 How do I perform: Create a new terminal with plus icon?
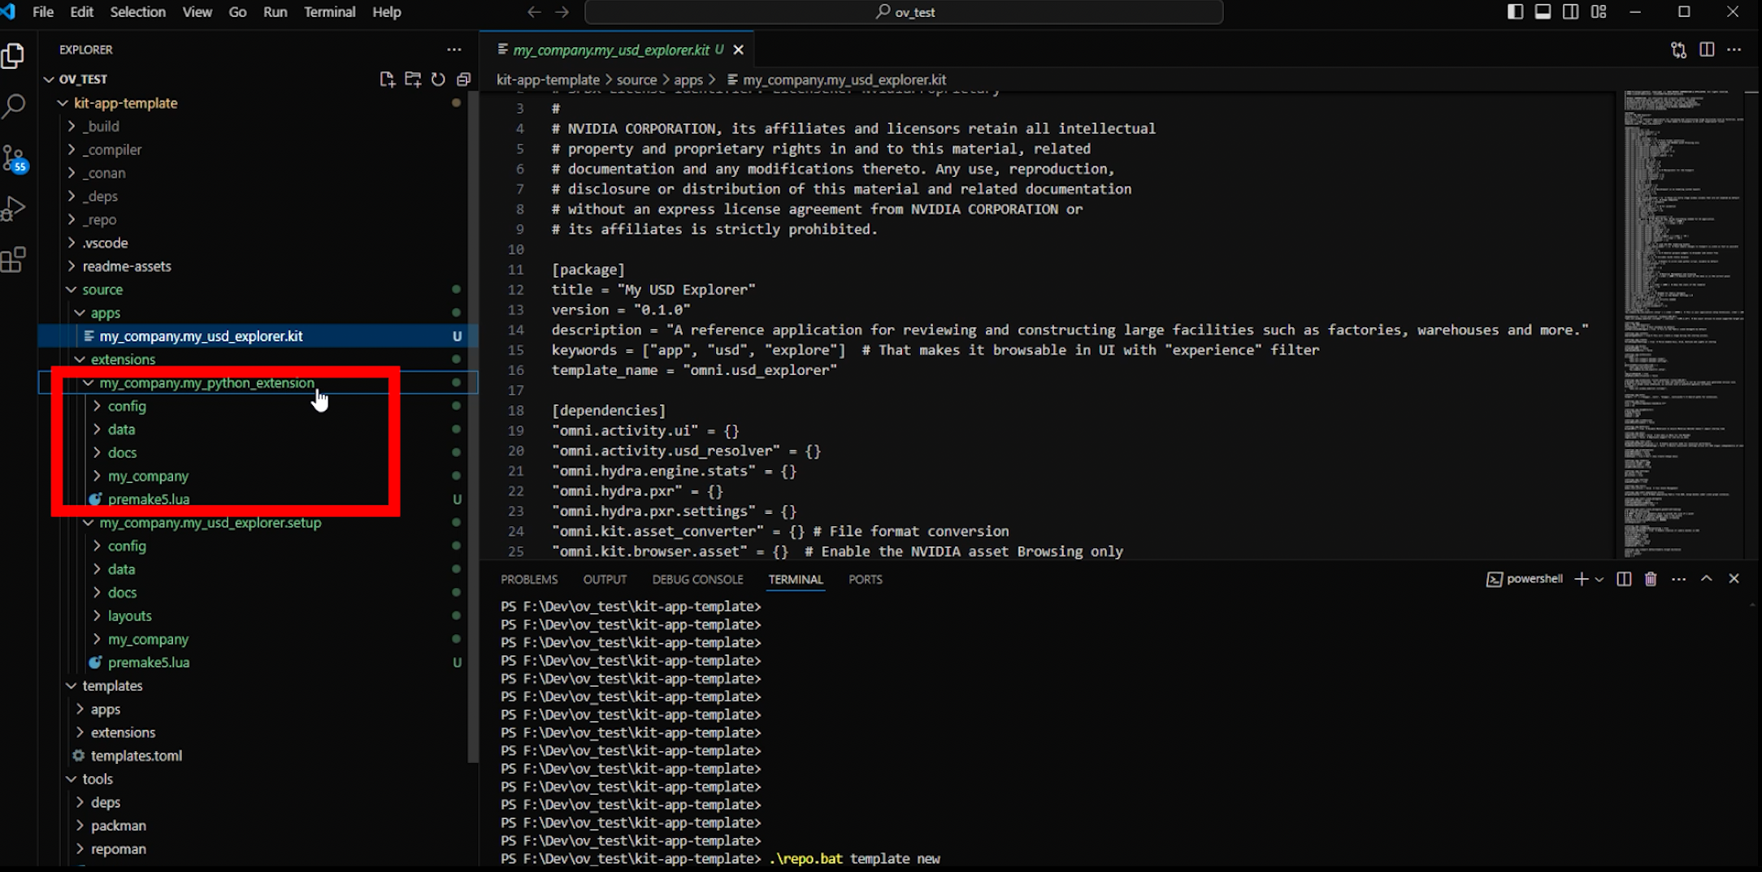(x=1581, y=579)
